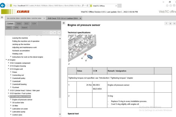Click the document help question mark icon
This screenshot has width=176, height=117.
pyautogui.click(x=166, y=23)
